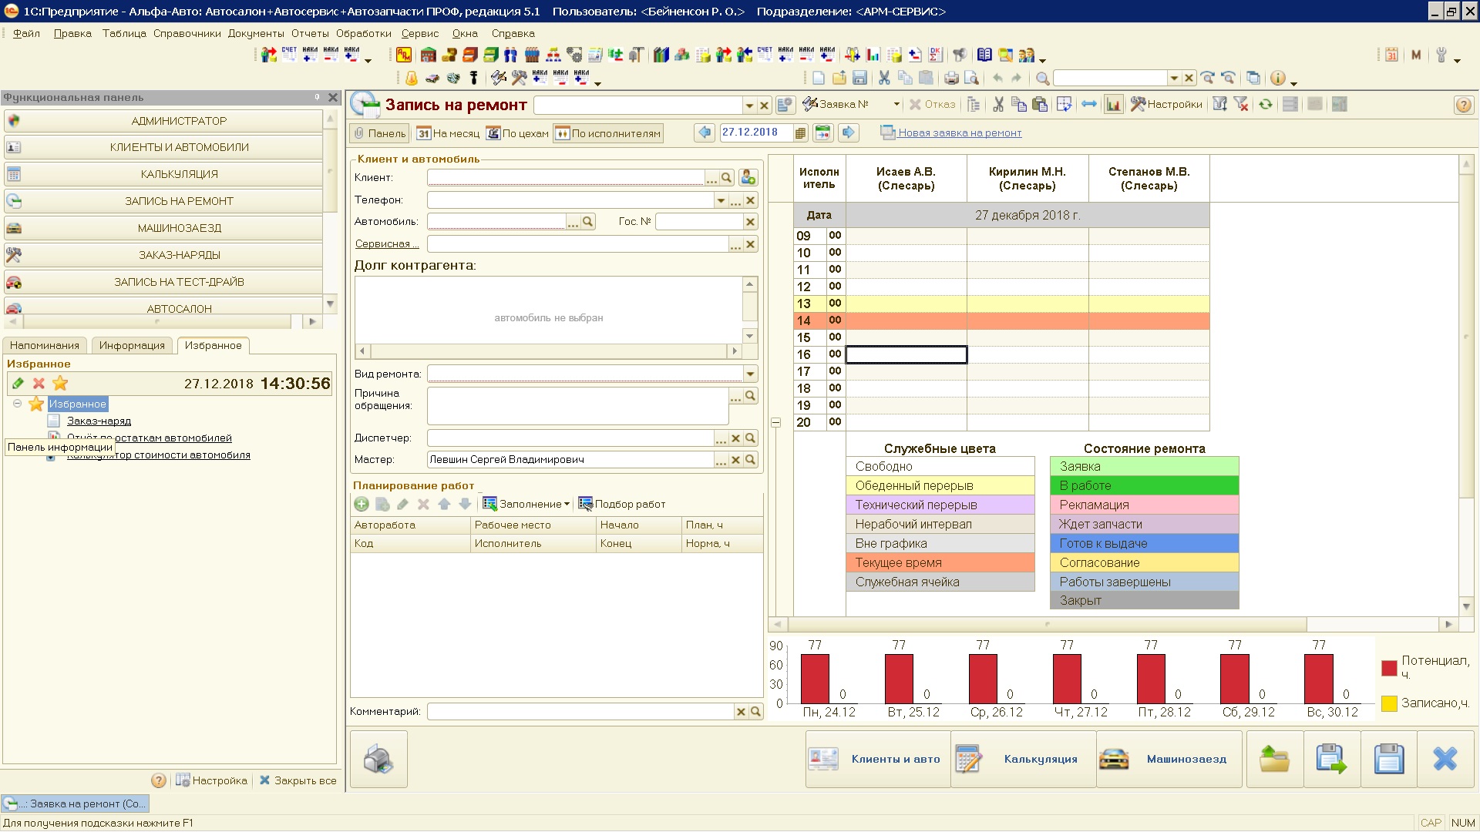
Task: Collapse the schedule legend group minus box
Action: (x=776, y=422)
